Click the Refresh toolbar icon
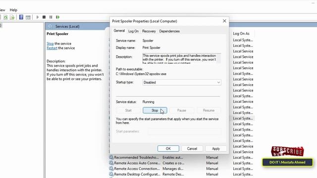The height and width of the screenshot is (178, 317). click(x=5, y=17)
